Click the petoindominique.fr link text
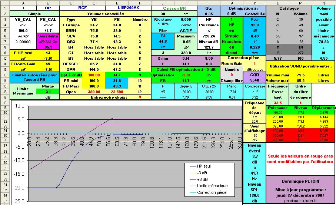336x205 pixels. click(x=300, y=201)
